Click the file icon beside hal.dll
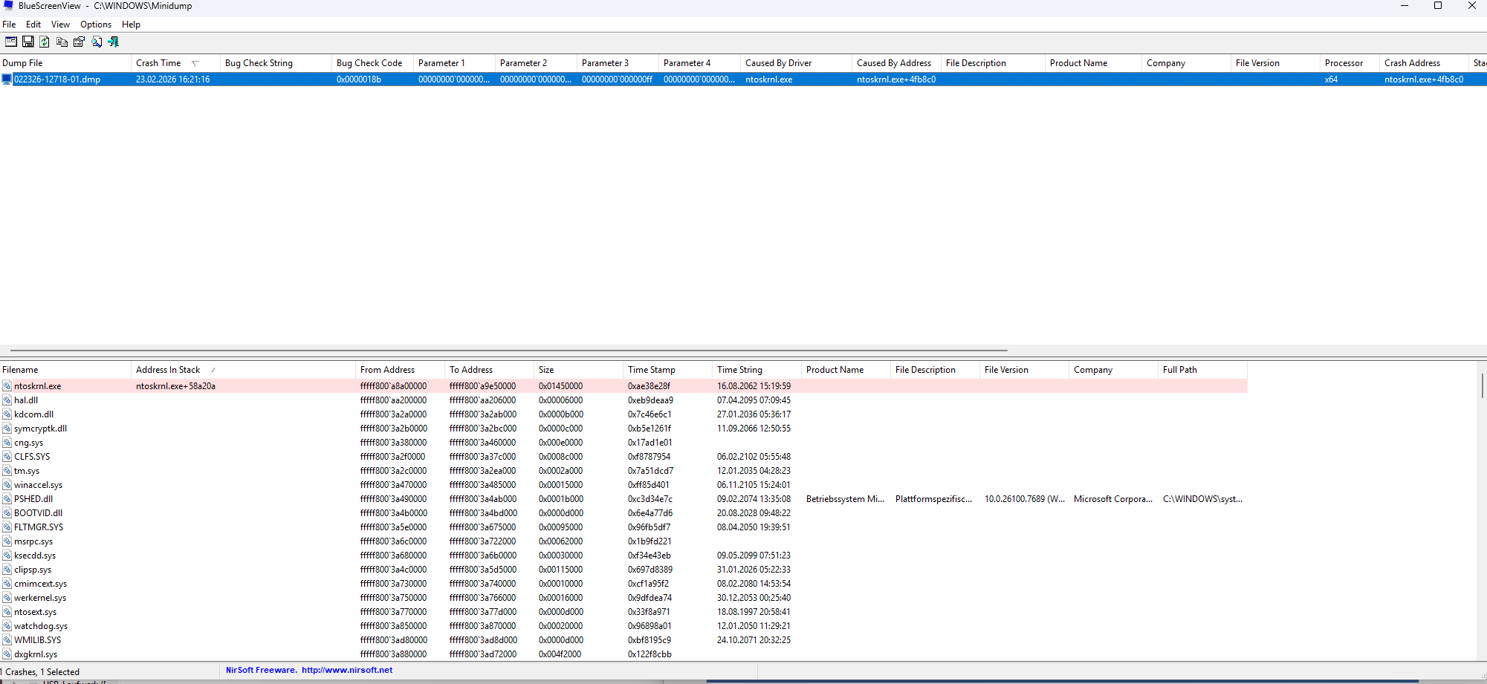Screen dimensions: 1487x684 coord(7,400)
